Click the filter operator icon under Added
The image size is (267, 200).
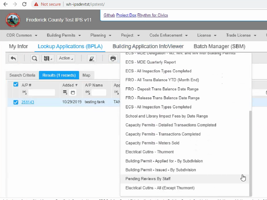click(x=65, y=92)
